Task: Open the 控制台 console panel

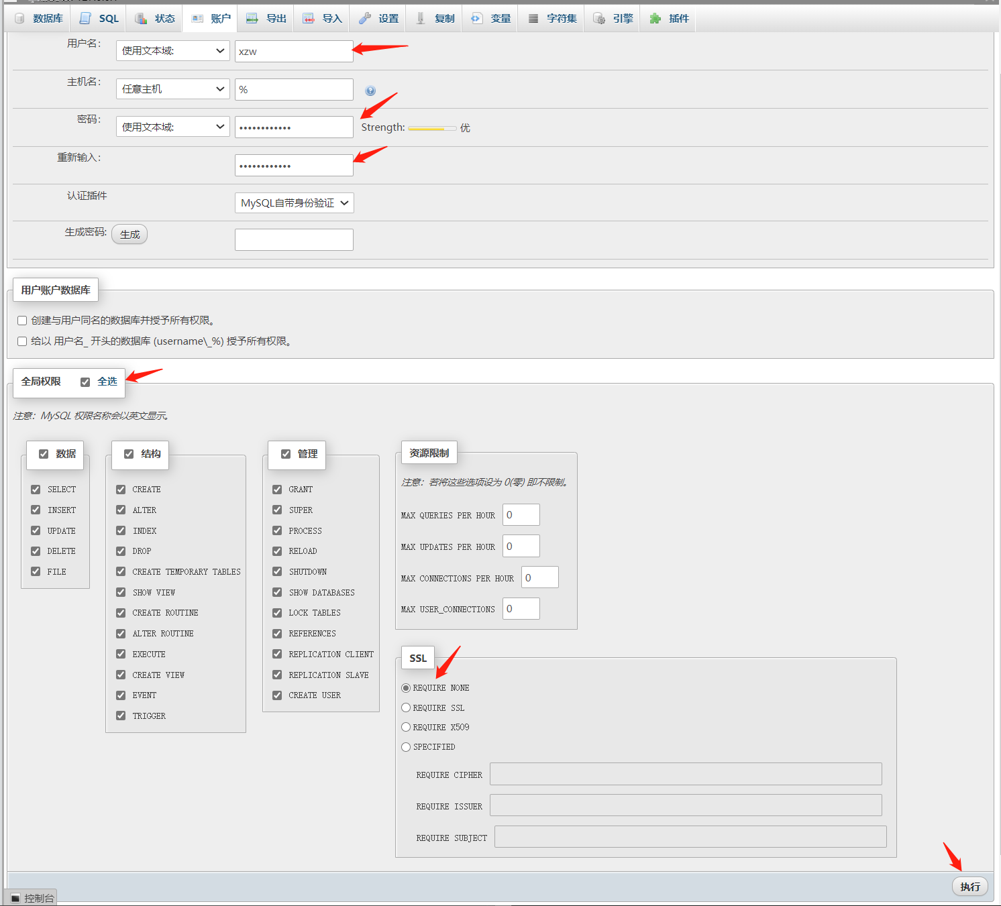Action: pyautogui.click(x=32, y=898)
